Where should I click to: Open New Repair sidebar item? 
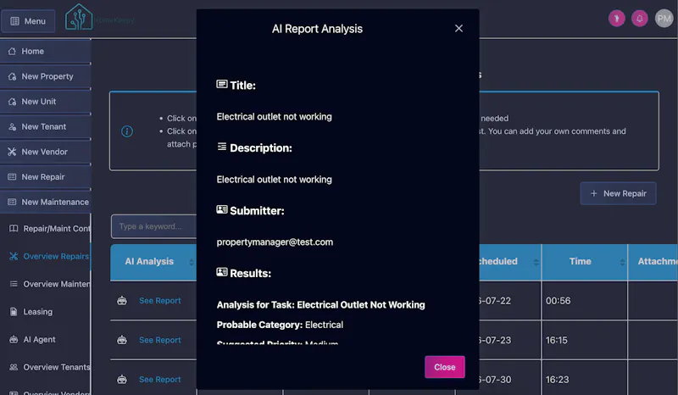coord(46,176)
